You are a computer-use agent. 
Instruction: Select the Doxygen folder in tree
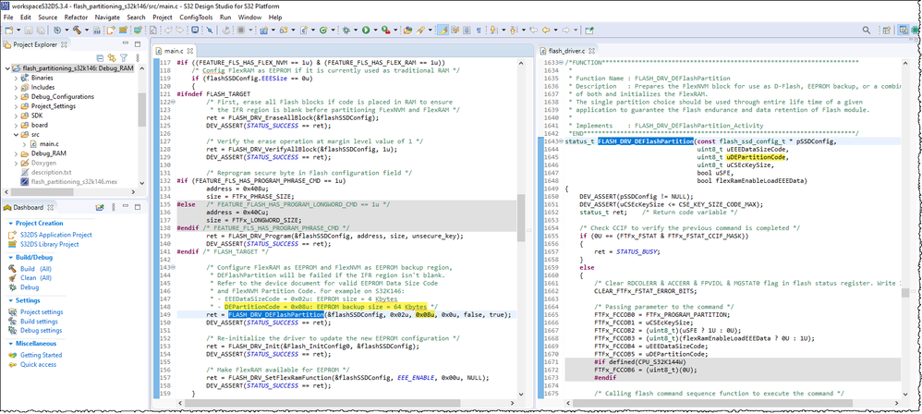click(44, 163)
